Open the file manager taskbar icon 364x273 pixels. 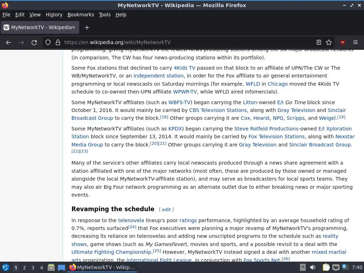(51, 267)
